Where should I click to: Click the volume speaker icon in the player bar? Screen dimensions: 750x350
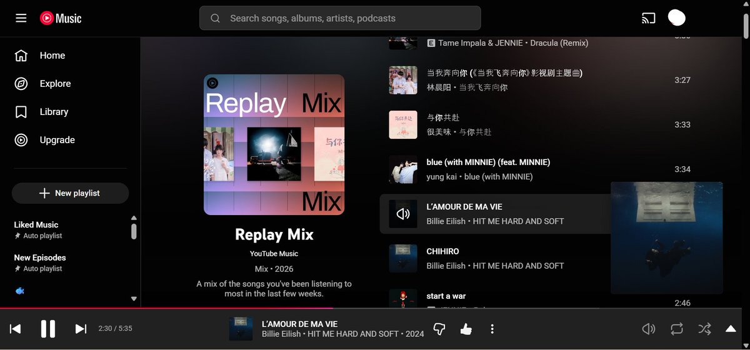649,329
